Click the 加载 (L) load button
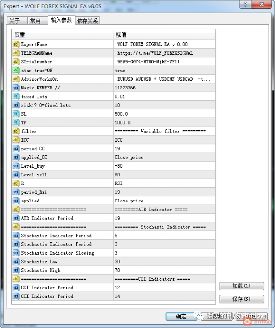This screenshot has height=328, width=275. 242,286
